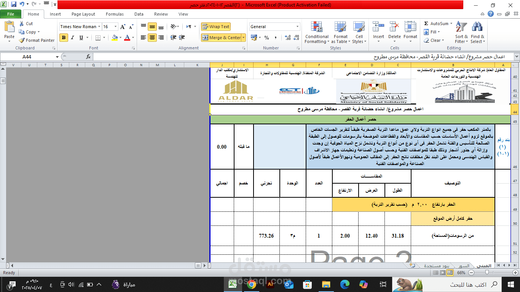The height and width of the screenshot is (292, 520).
Task: Cut the selection with scissors icon
Action: 26,24
